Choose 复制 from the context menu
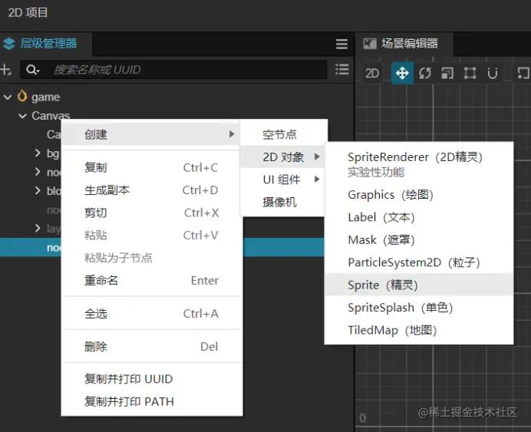 pos(151,167)
